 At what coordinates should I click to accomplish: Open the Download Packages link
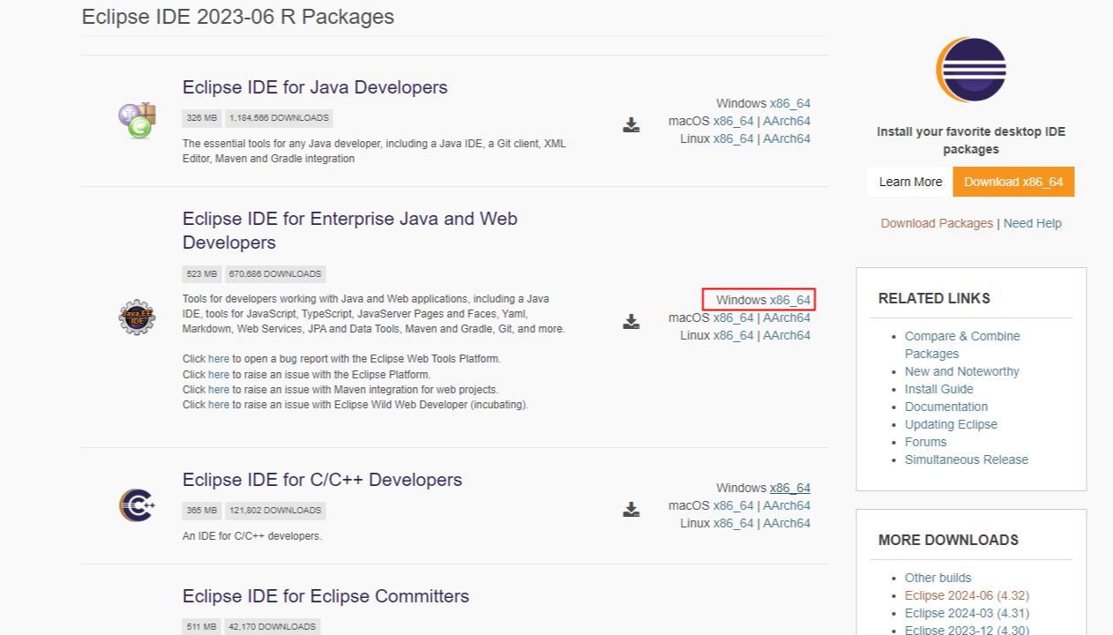(x=937, y=223)
